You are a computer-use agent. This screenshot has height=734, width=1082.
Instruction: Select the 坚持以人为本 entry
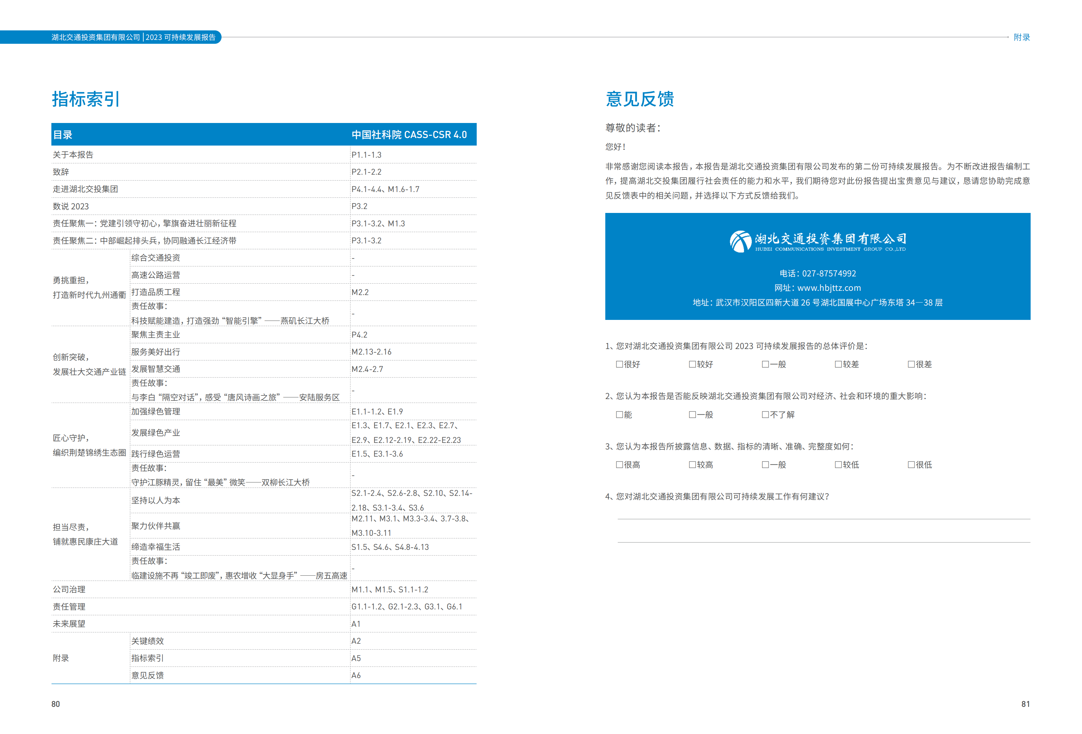pos(155,501)
